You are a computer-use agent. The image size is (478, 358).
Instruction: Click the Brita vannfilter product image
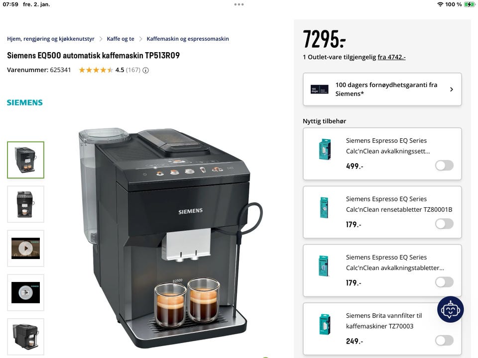point(325,324)
